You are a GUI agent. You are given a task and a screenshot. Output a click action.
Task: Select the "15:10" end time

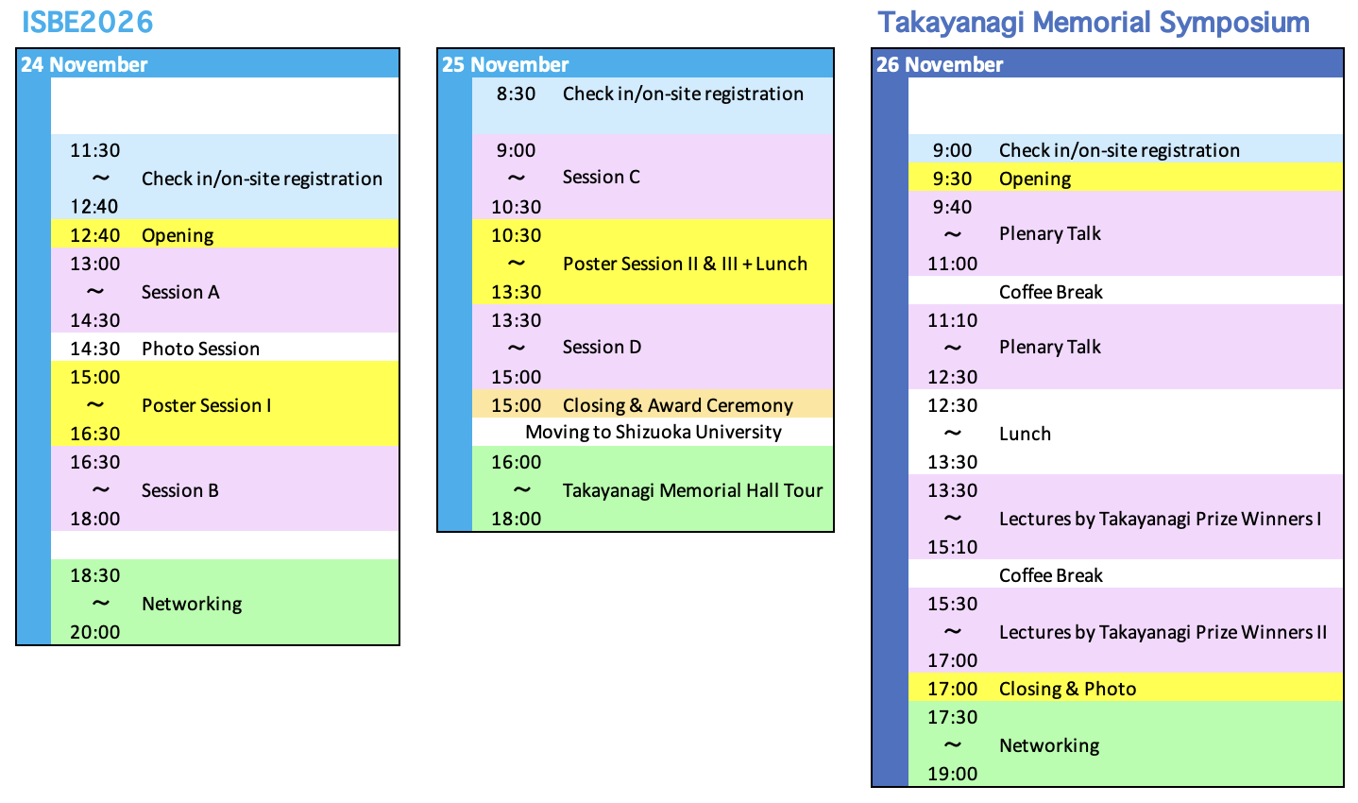(x=953, y=547)
